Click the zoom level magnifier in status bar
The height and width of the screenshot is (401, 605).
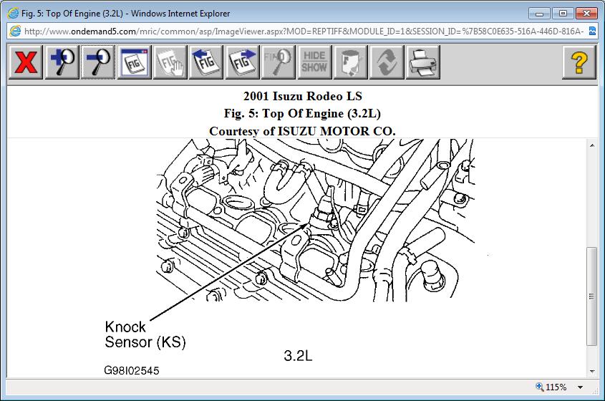pyautogui.click(x=540, y=387)
